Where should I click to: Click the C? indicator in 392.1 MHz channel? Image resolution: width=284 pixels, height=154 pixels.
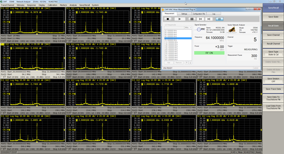tap(201, 149)
